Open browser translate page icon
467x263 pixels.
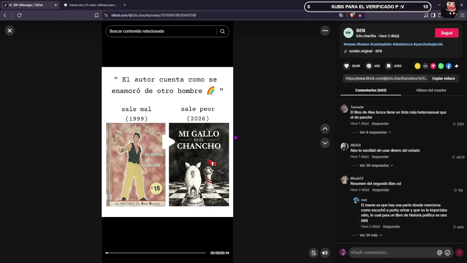point(341,15)
